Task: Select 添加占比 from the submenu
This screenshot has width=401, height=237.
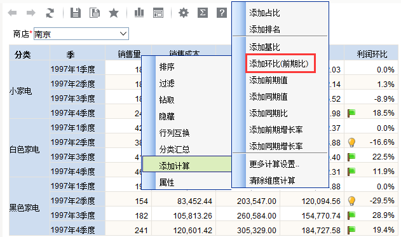Action: (x=265, y=13)
